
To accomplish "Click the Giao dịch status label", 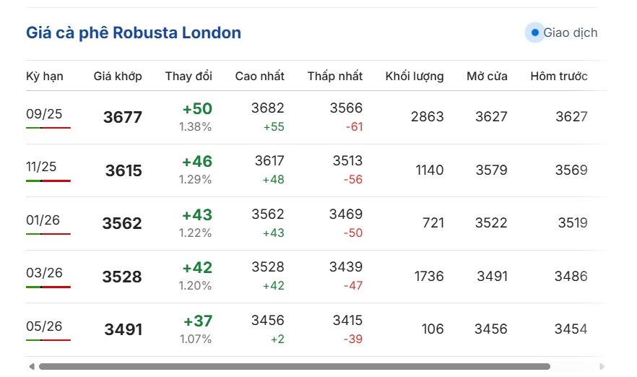I will (571, 32).
